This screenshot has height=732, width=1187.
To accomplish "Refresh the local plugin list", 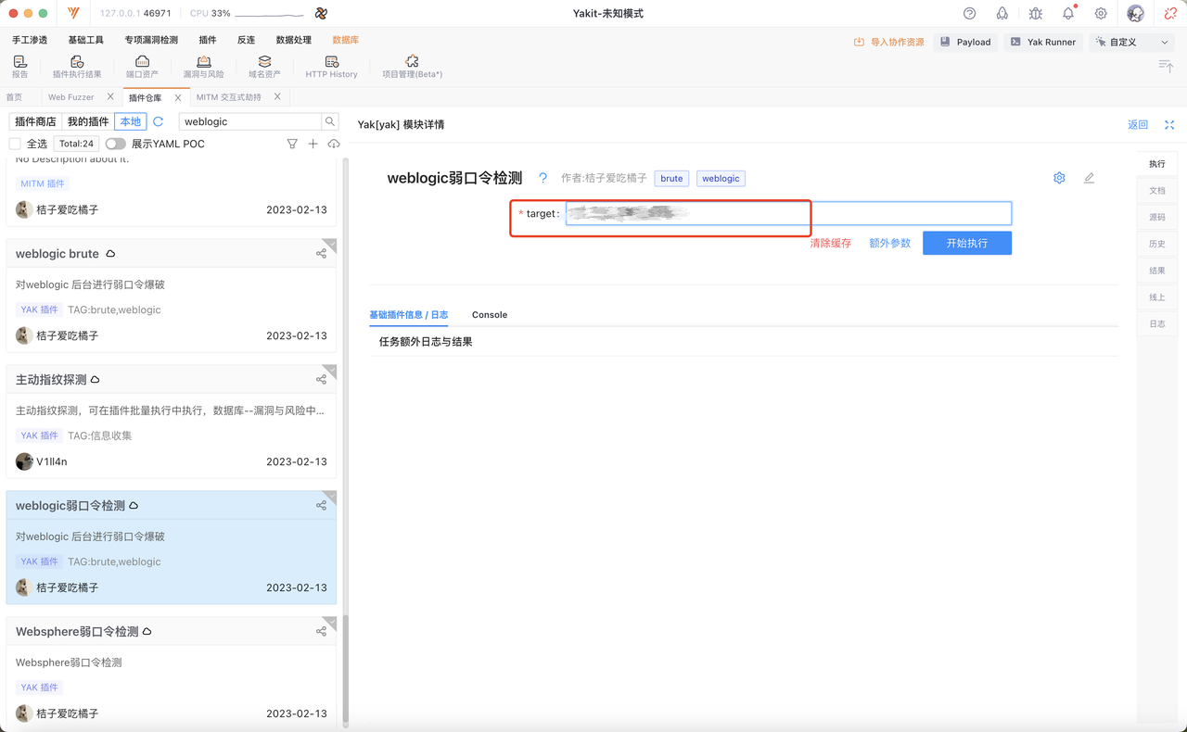I will click(x=159, y=121).
